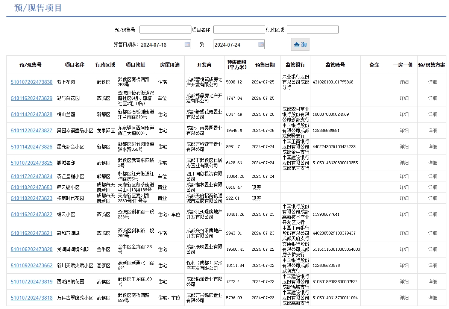View 预/现售方案 details for 招商时代花园
The image size is (449, 309).
tap(432, 198)
